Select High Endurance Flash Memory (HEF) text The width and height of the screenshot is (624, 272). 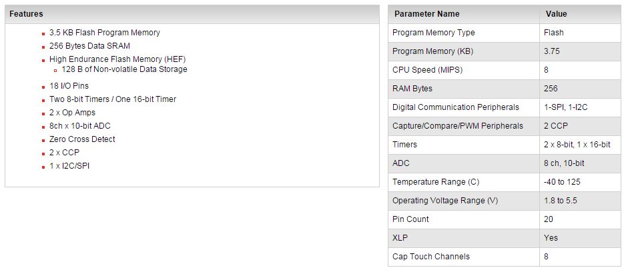(117, 59)
